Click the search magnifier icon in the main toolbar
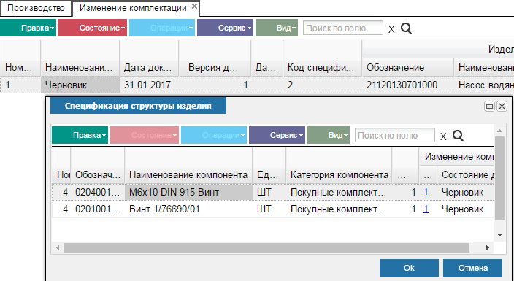514x281 pixels. (406, 28)
